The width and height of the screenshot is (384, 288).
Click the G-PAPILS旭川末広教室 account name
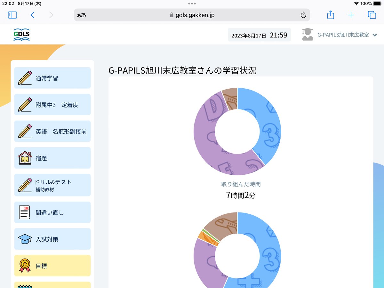(343, 35)
